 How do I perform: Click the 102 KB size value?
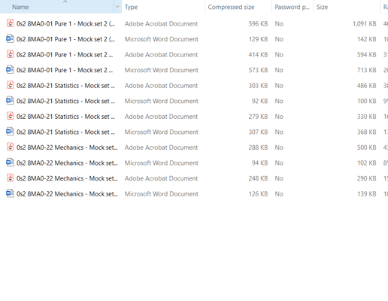[x=367, y=163]
